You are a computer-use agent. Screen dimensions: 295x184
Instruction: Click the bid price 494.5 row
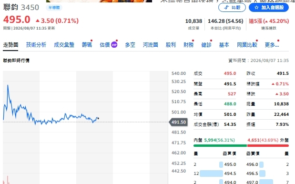pyautogui.click(x=214, y=174)
